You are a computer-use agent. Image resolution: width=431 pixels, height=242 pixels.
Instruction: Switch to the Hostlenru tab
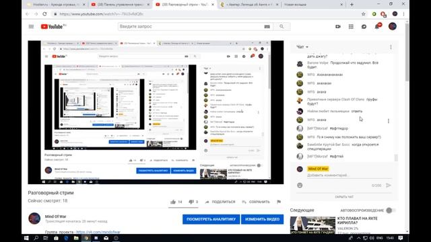[56, 5]
